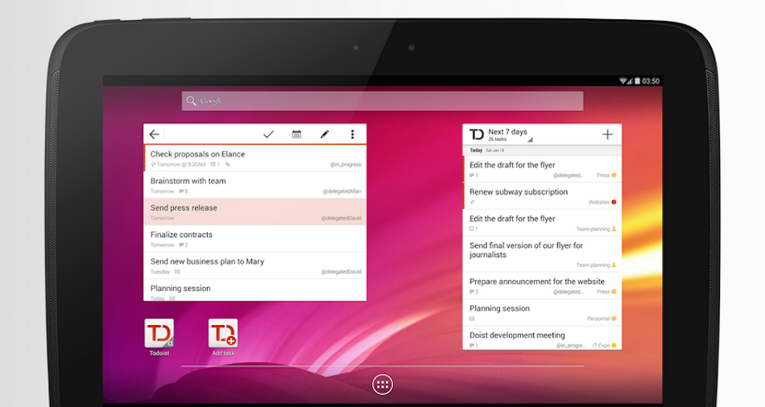Image resolution: width=765 pixels, height=407 pixels.
Task: Open Renew subway subscription task
Action: (542, 196)
